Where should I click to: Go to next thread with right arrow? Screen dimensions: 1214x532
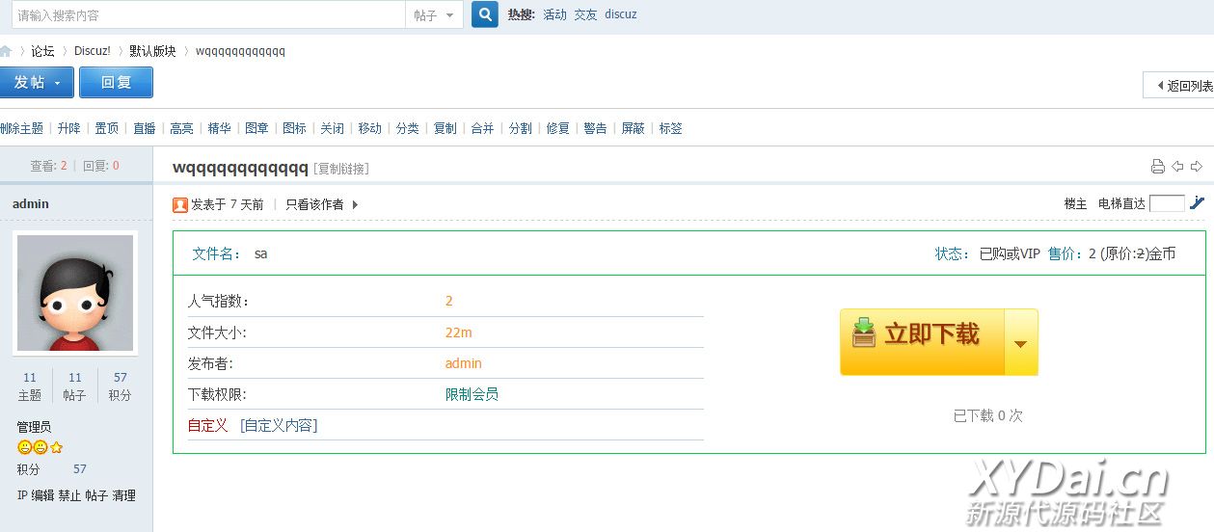pos(1197,167)
